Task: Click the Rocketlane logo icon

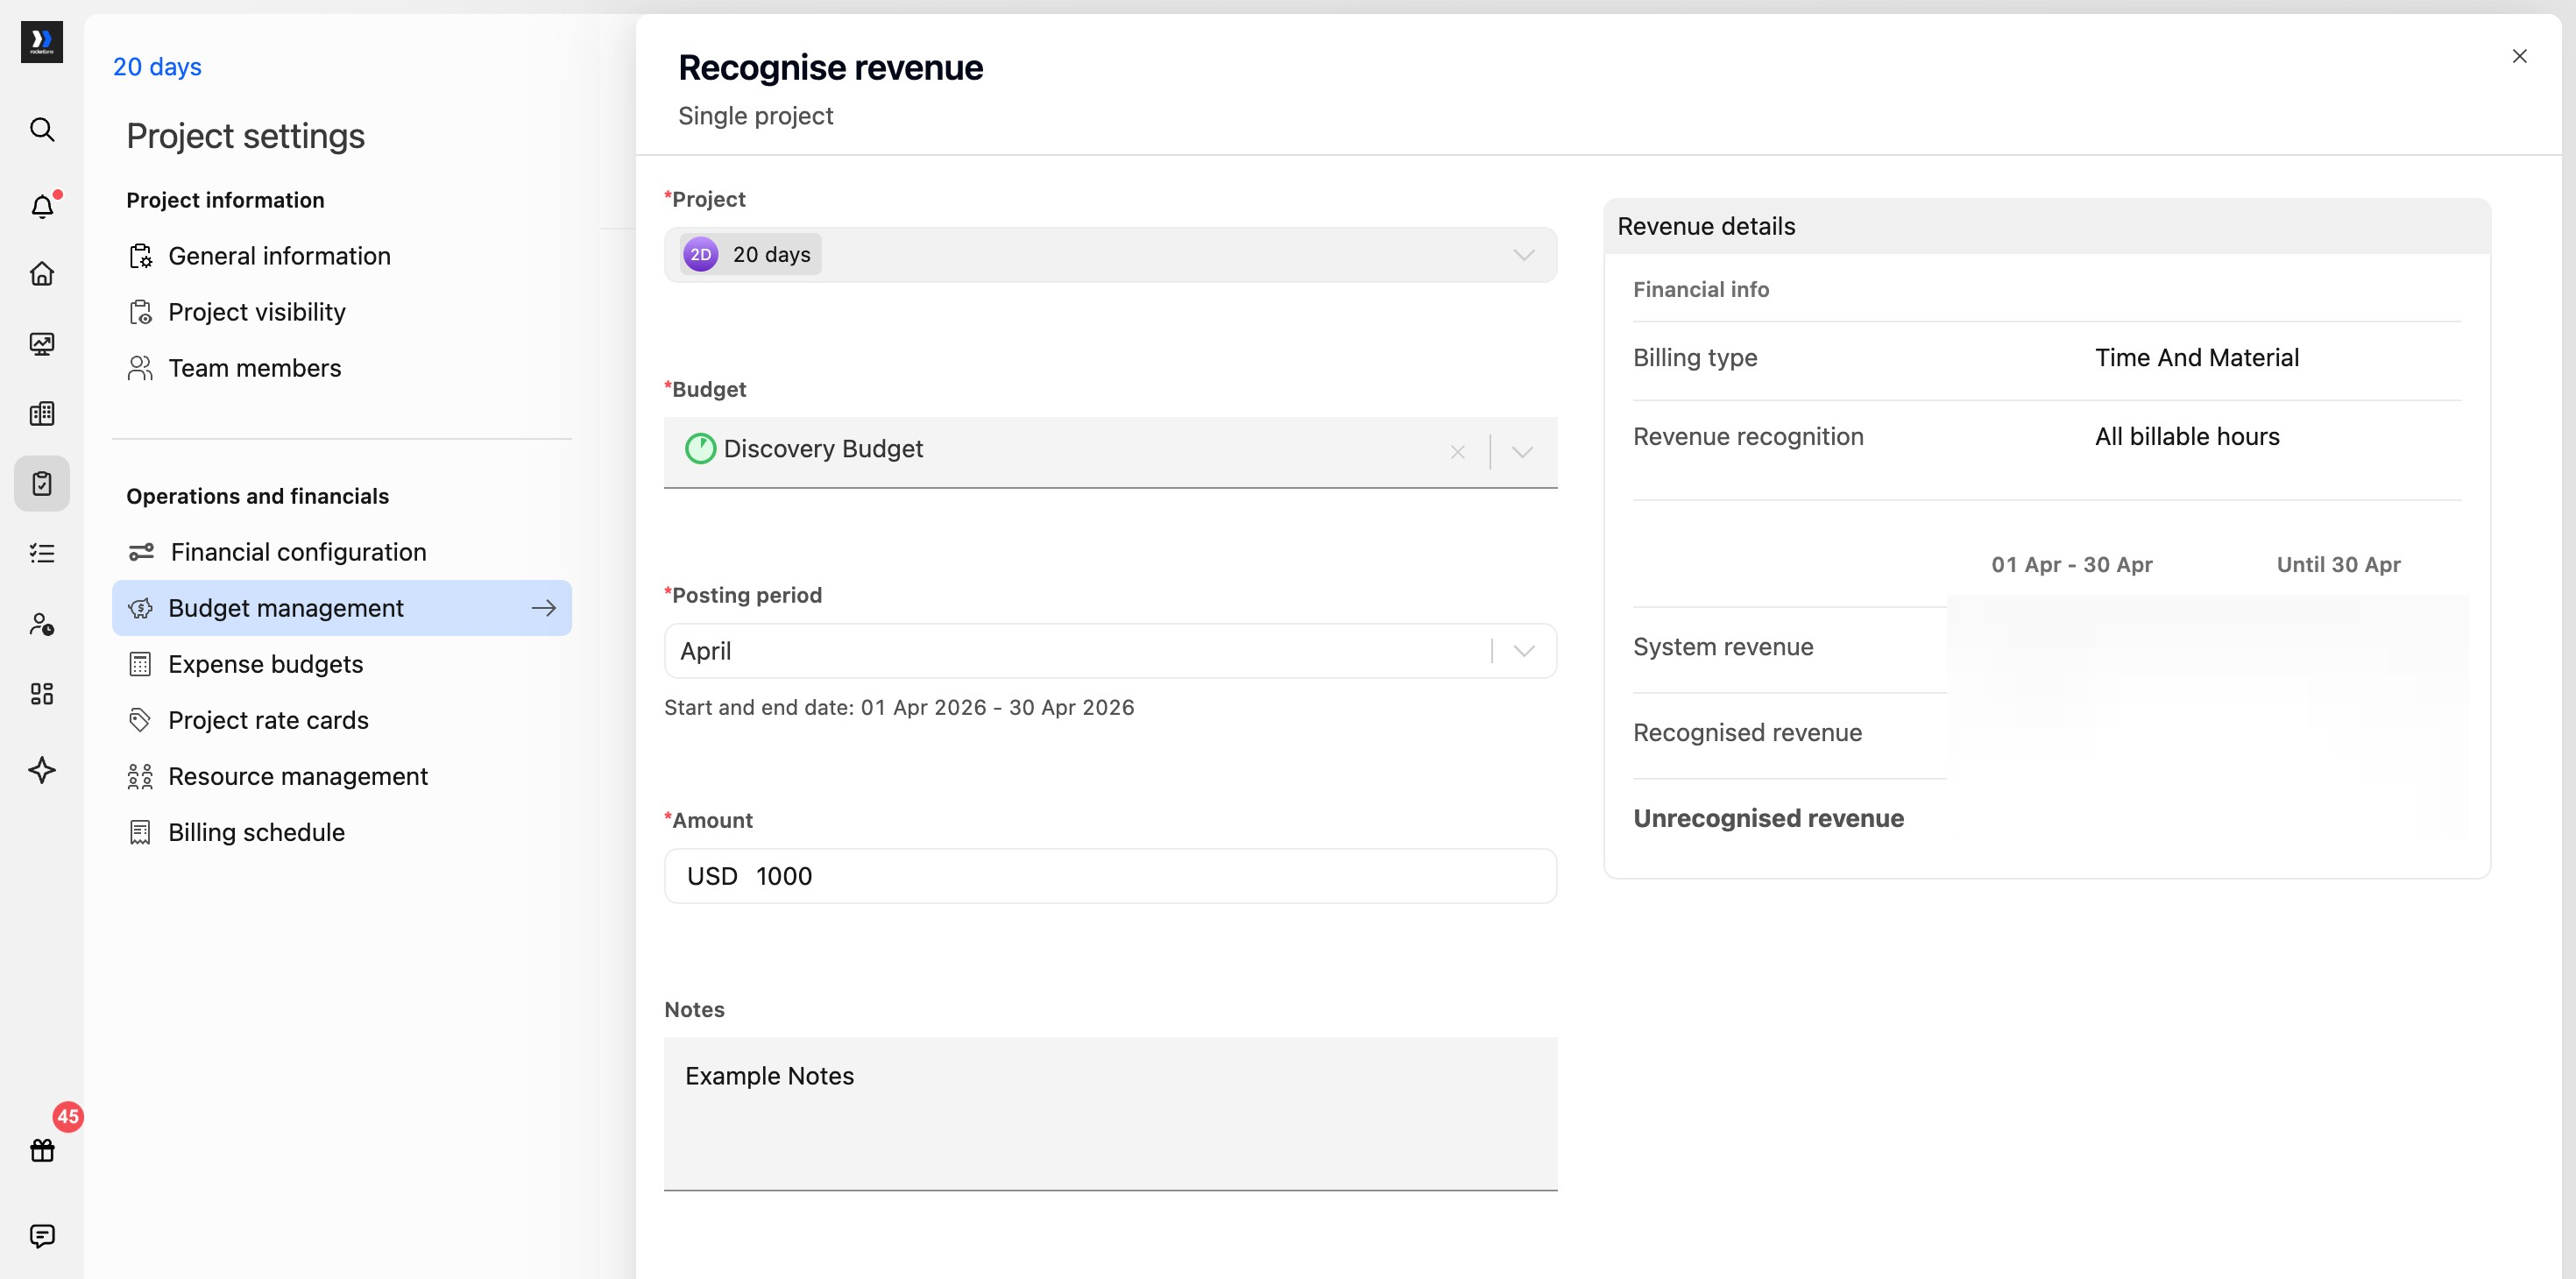Action: point(42,42)
